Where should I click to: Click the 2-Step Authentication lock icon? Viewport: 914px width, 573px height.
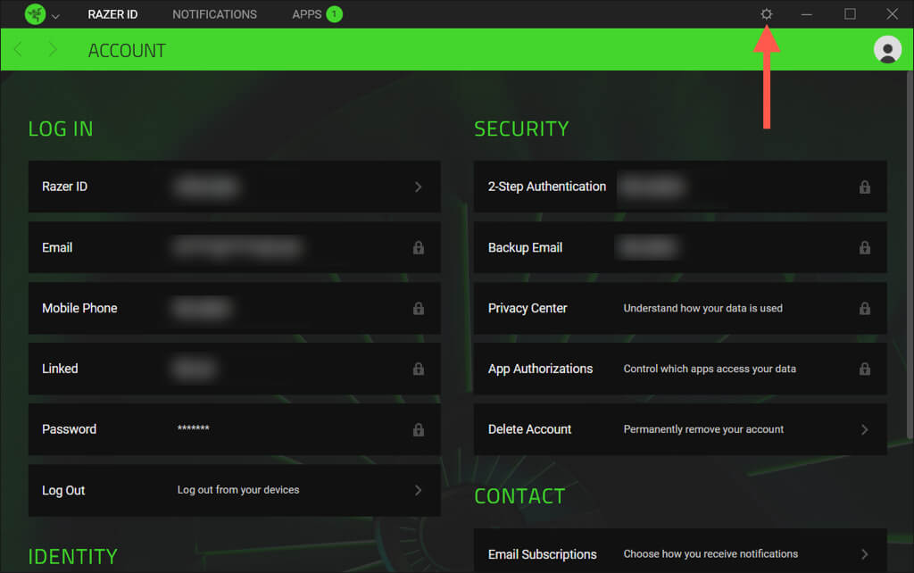click(x=864, y=187)
